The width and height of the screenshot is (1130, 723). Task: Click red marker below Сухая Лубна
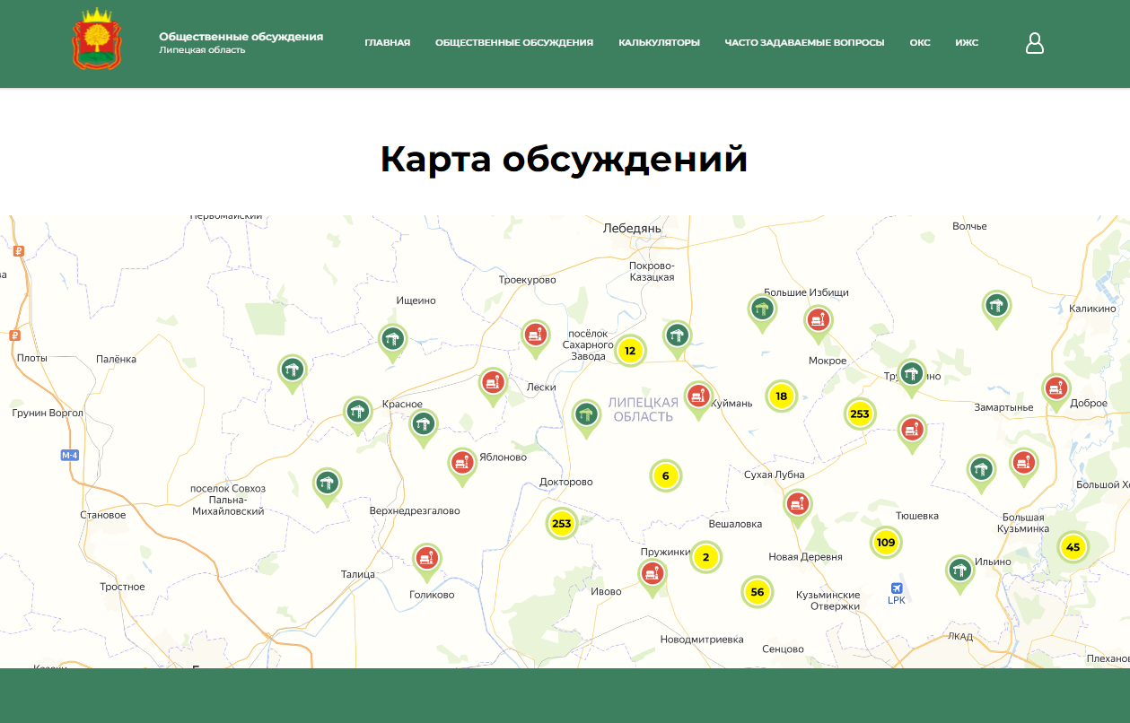coord(797,508)
